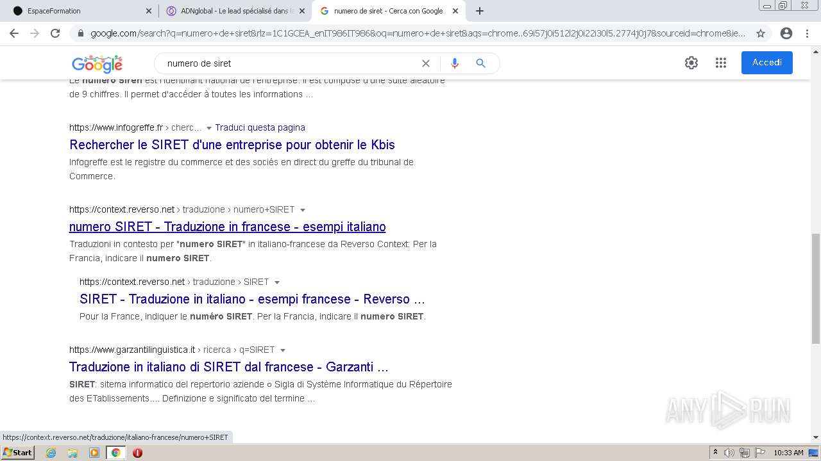Image resolution: width=821 pixels, height=461 pixels.
Task: Click the network icon in system tray
Action: coord(745,453)
